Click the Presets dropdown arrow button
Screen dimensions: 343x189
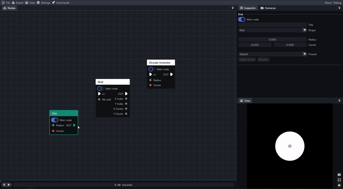(x=304, y=54)
